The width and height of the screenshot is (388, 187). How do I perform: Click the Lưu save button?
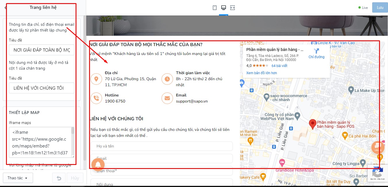coord(380,7)
